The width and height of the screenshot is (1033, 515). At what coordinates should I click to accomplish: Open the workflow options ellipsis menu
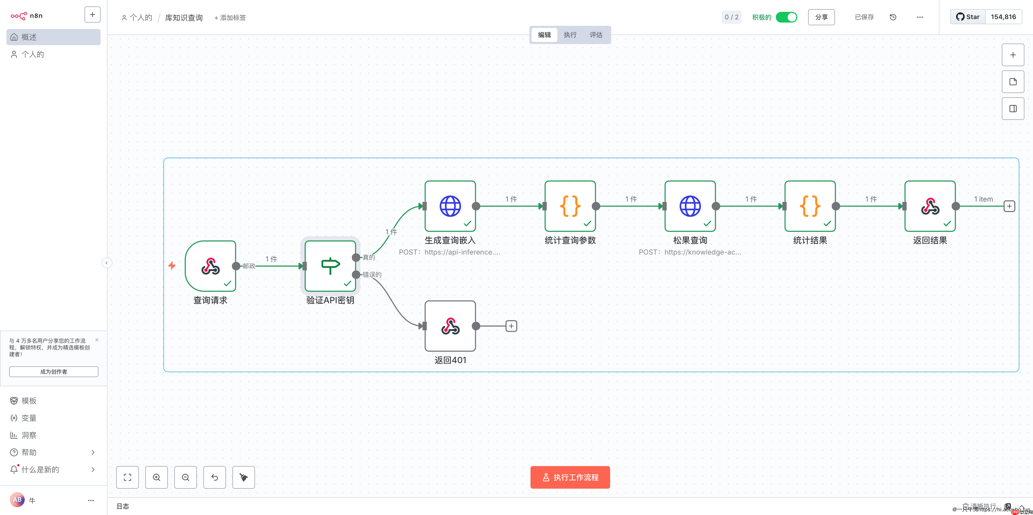(919, 17)
